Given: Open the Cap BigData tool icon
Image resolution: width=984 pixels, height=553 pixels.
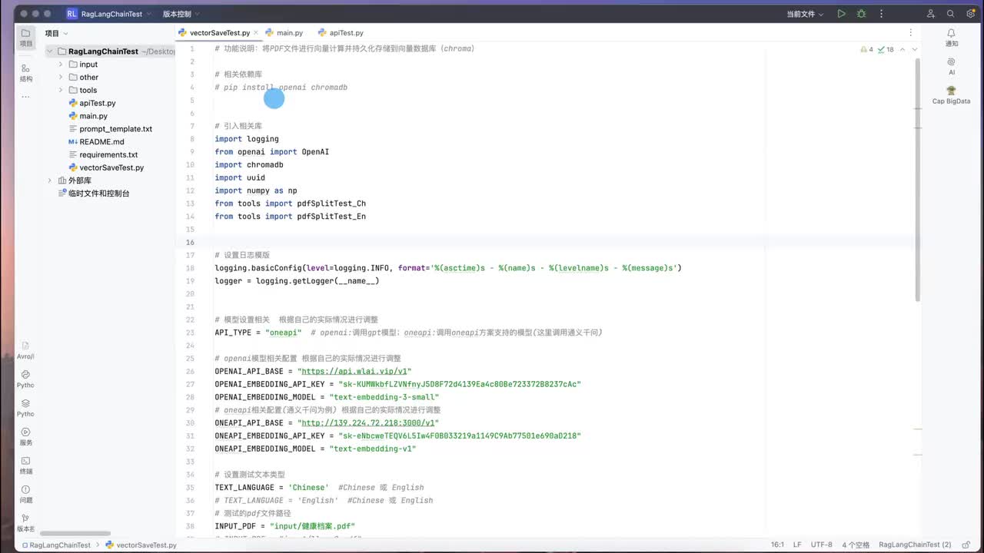Looking at the screenshot, I should tap(952, 95).
